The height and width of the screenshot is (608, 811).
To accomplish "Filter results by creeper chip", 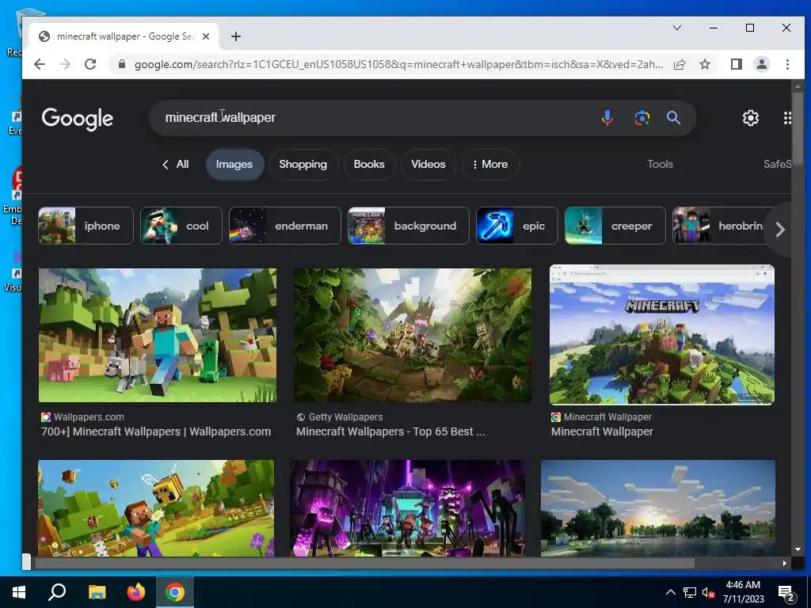I will click(615, 226).
